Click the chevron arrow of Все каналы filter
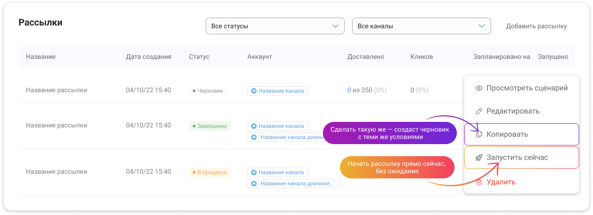Image resolution: width=593 pixels, height=215 pixels. [x=482, y=26]
